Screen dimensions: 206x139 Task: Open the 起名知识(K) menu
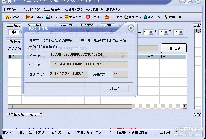(73, 9)
